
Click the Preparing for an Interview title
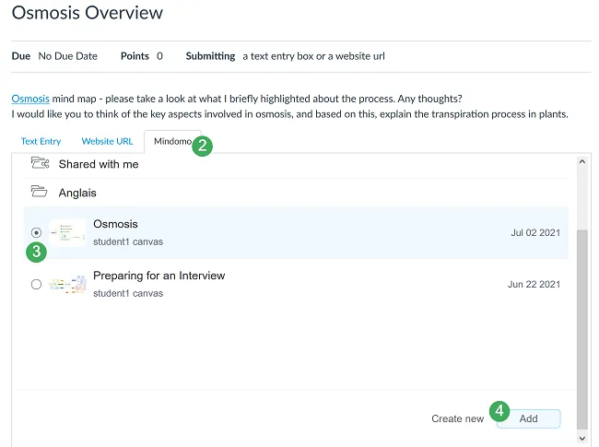click(x=159, y=276)
